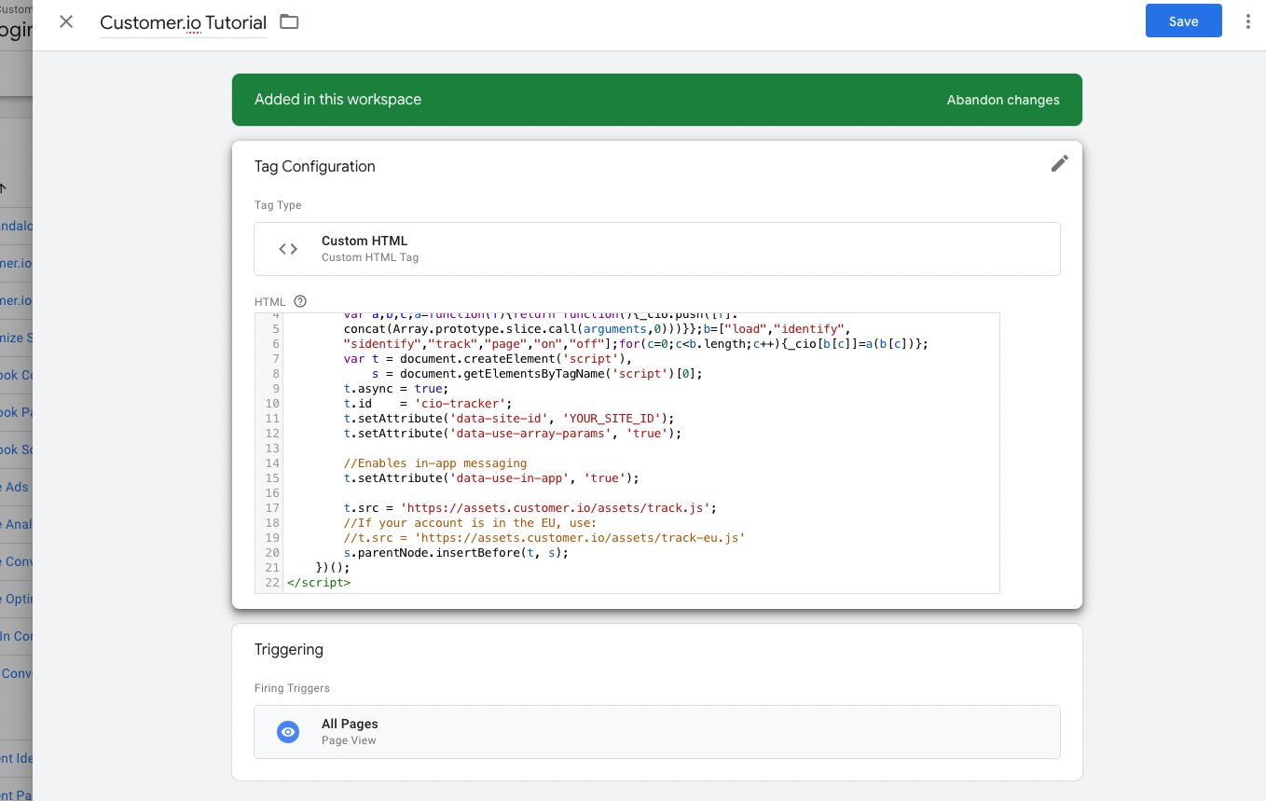The width and height of the screenshot is (1266, 801).
Task: Open the HTML help question mark icon
Action: [x=300, y=301]
